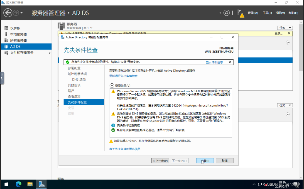The image size is (304, 189).
Task: Click warning icon beside DNS 委派 message
Action: pos(113,114)
